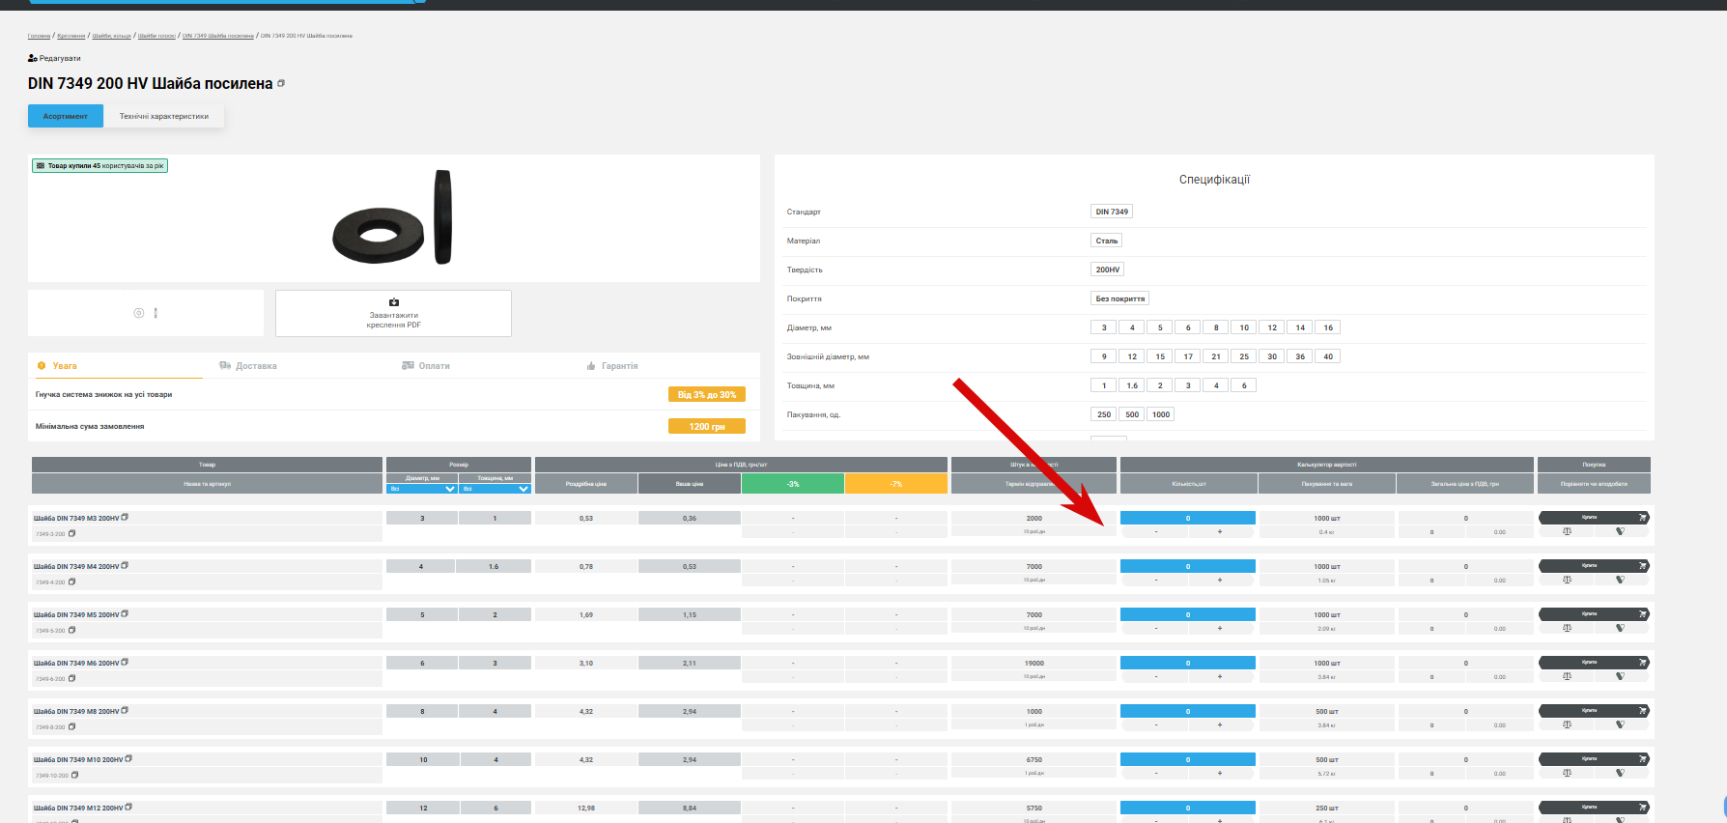Copy the page title DIN 7349 200 HV
1727x823 pixels.
(281, 83)
